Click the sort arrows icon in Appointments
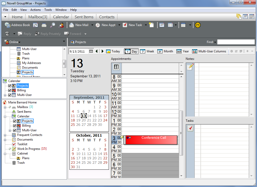This screenshot has width=257, height=187. [116, 67]
